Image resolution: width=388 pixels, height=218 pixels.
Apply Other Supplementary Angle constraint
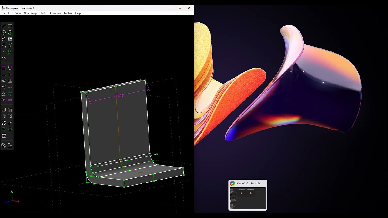pyautogui.click(x=4, y=100)
